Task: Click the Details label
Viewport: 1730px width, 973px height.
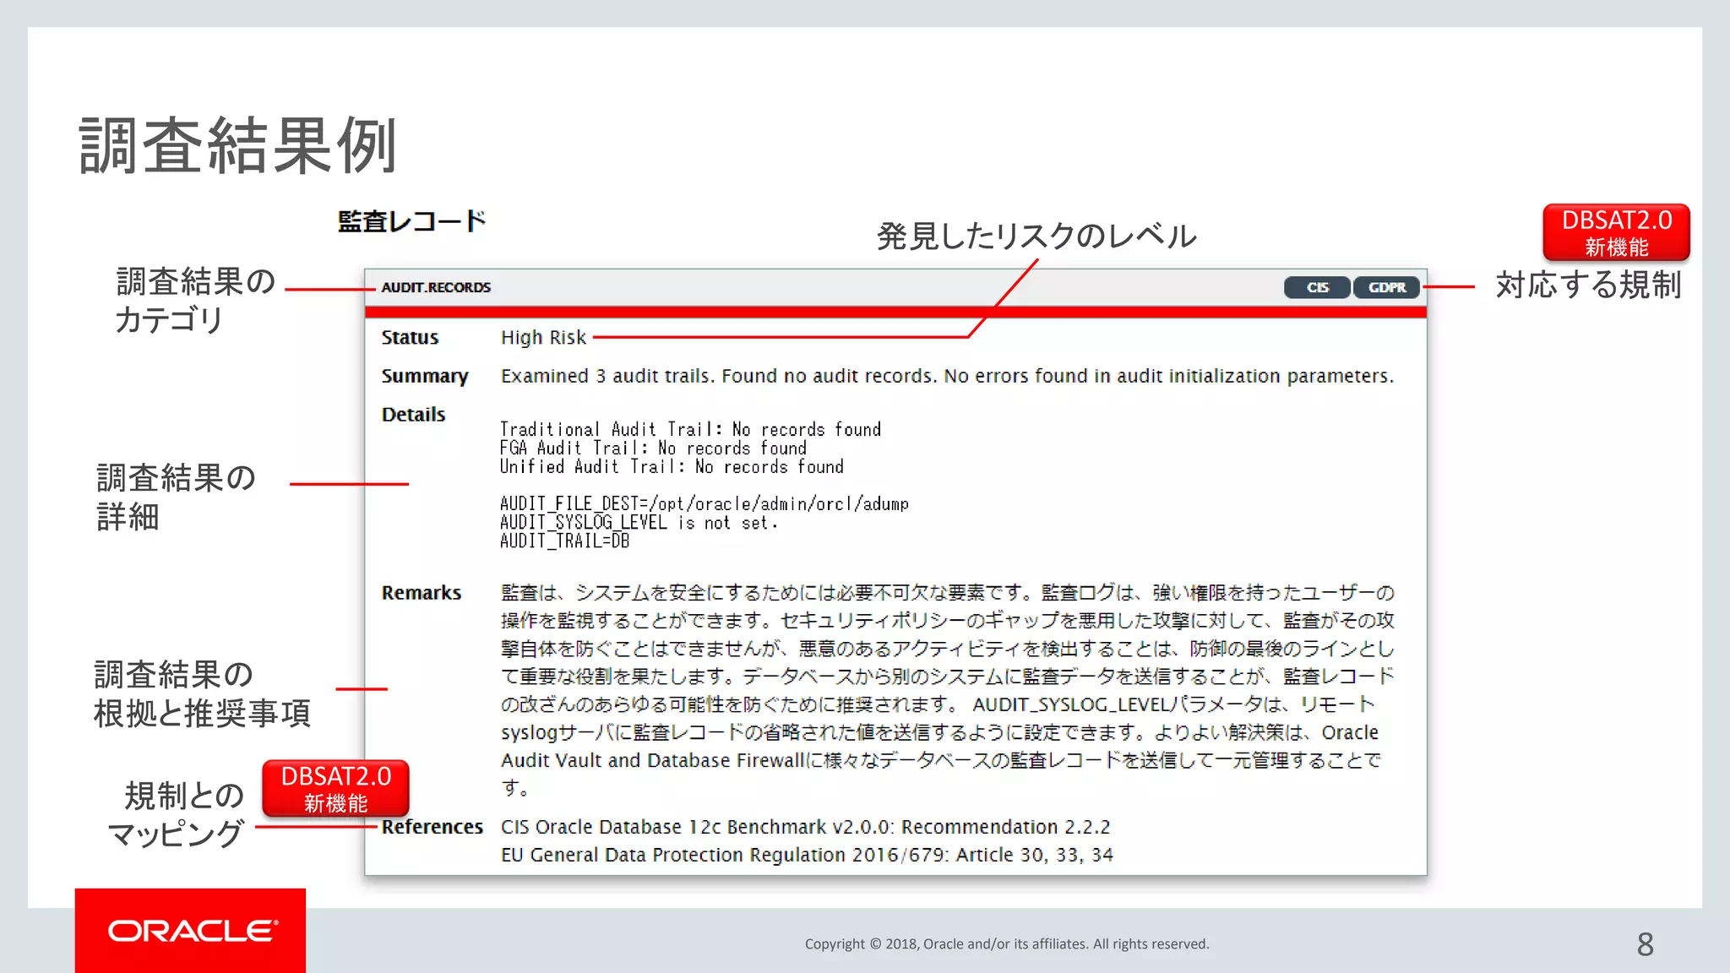Action: (413, 414)
